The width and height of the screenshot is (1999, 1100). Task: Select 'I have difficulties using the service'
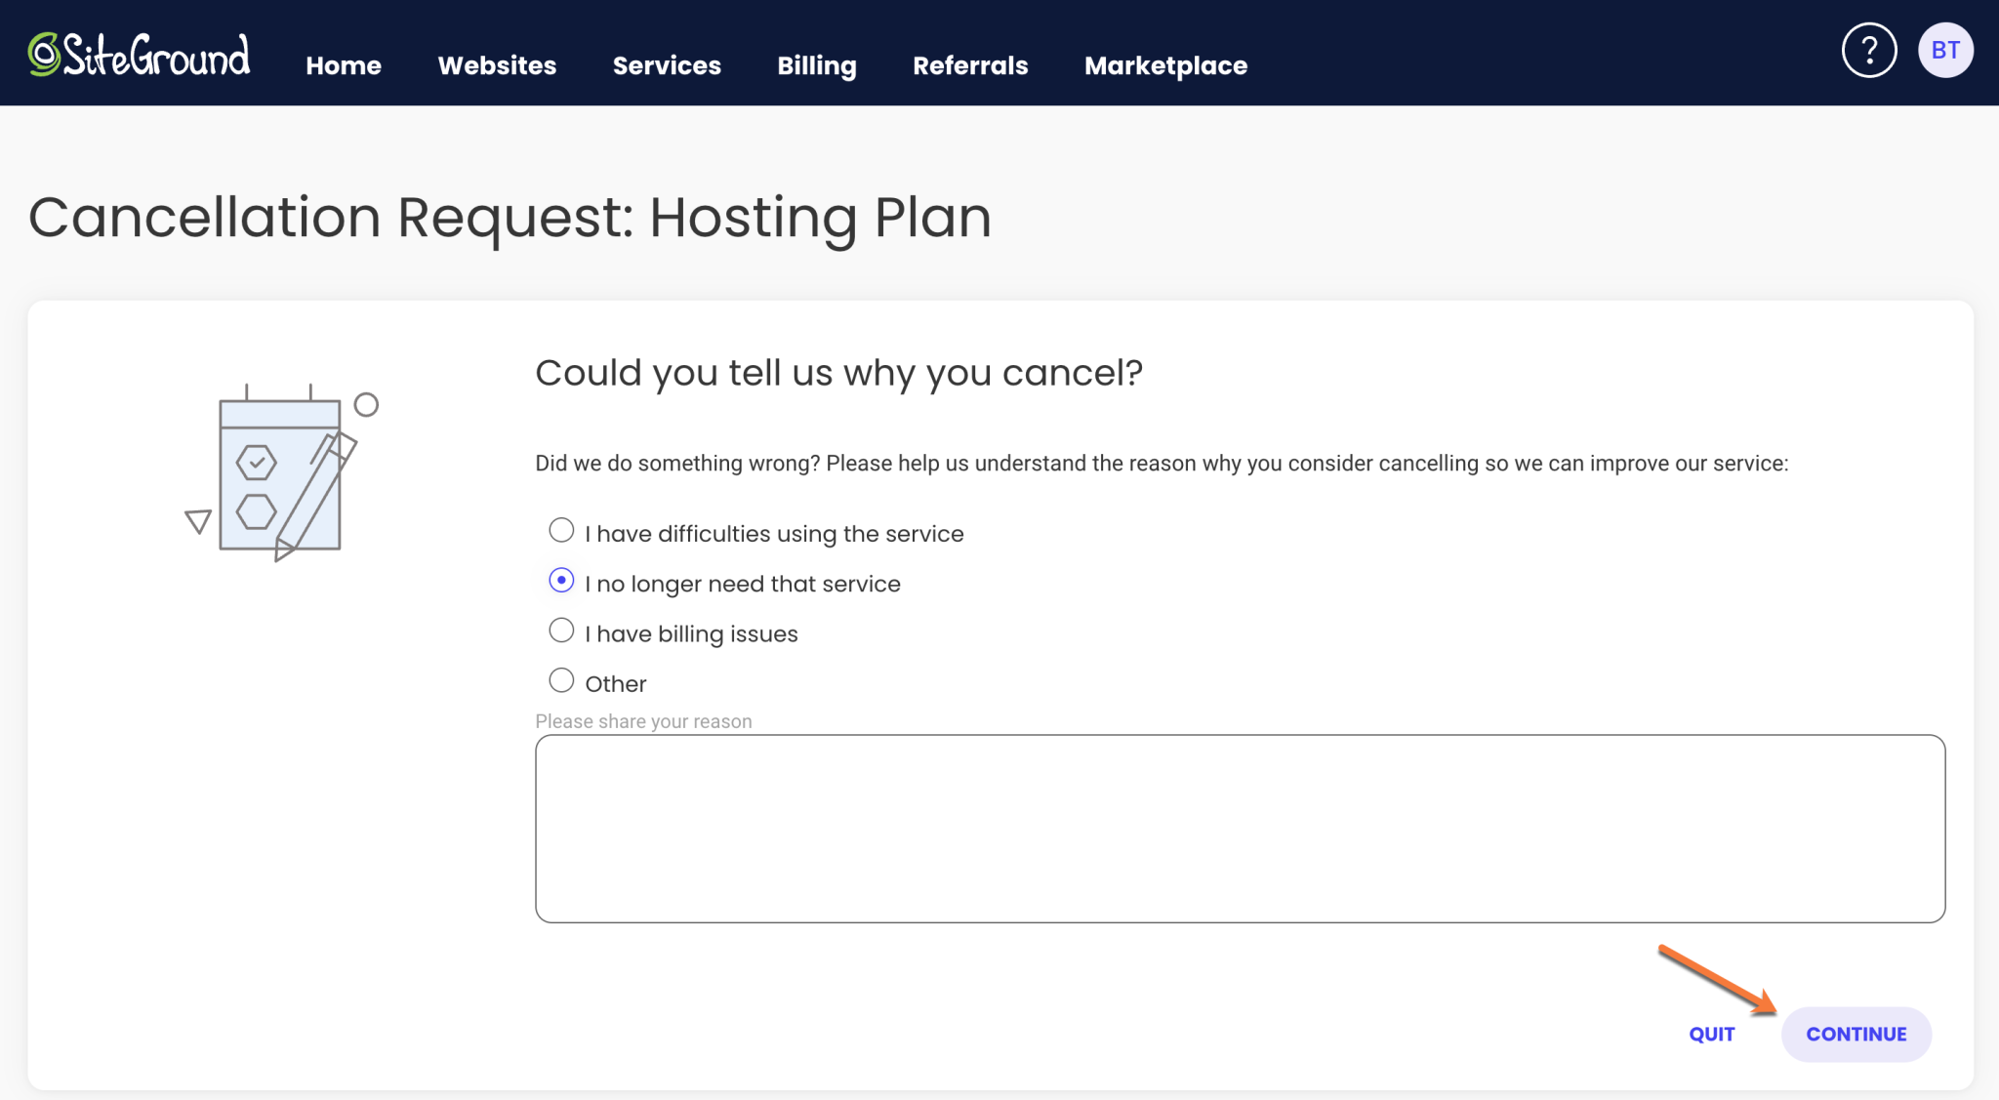561,530
